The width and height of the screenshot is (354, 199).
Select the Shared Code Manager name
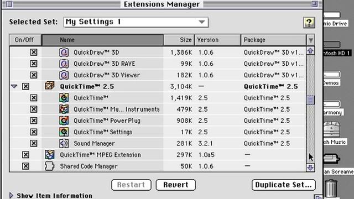[88, 166]
